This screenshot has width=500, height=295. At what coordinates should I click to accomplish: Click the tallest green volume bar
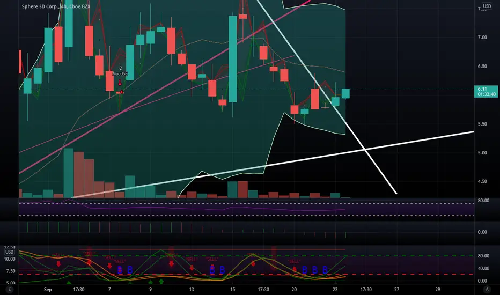click(69, 173)
